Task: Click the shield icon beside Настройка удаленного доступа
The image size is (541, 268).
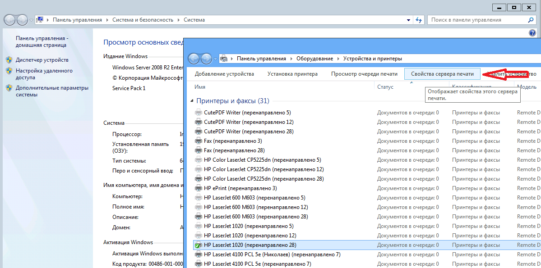Action: click(9, 71)
